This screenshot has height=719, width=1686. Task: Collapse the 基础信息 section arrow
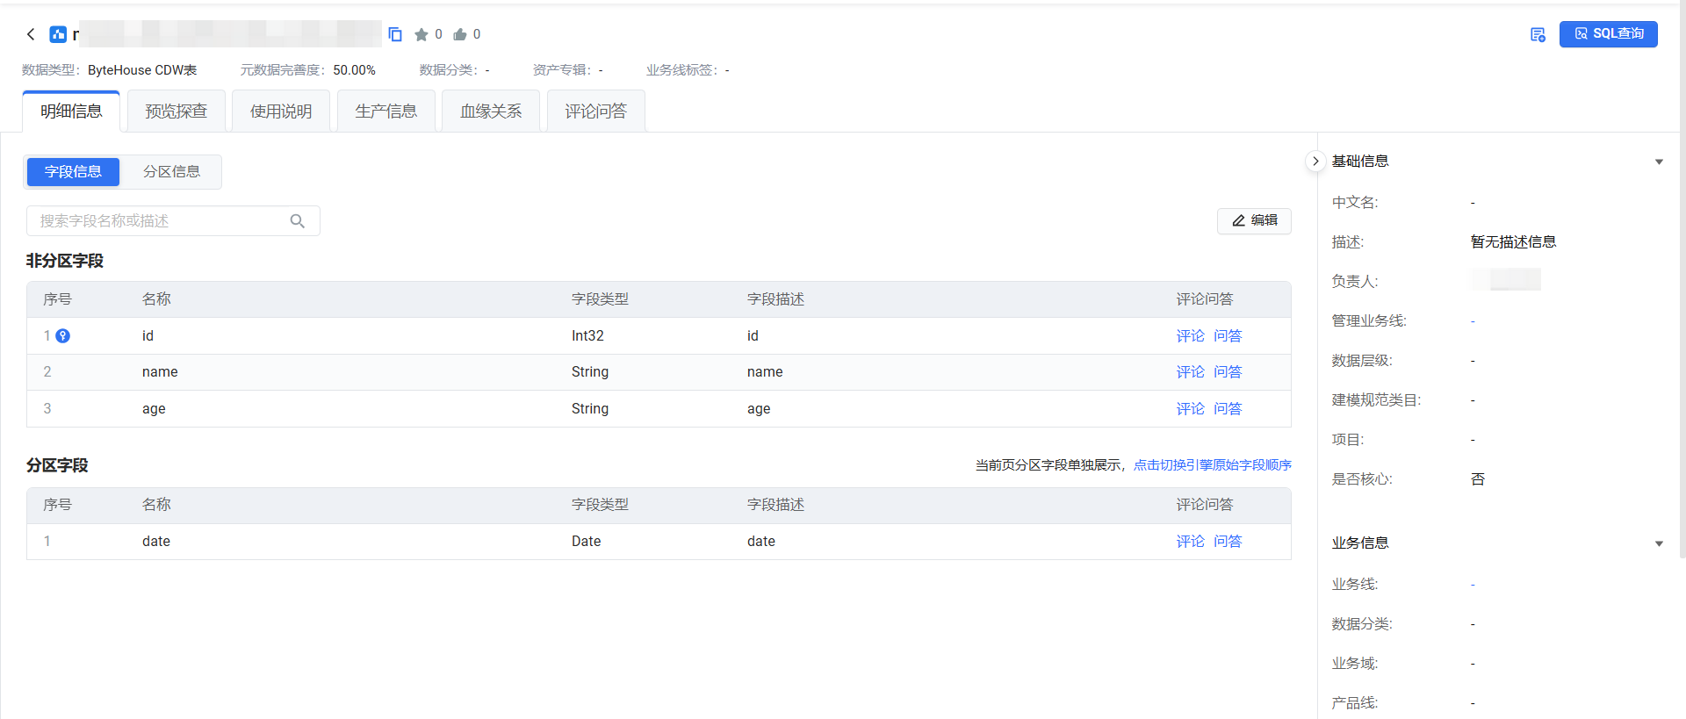click(x=1659, y=162)
